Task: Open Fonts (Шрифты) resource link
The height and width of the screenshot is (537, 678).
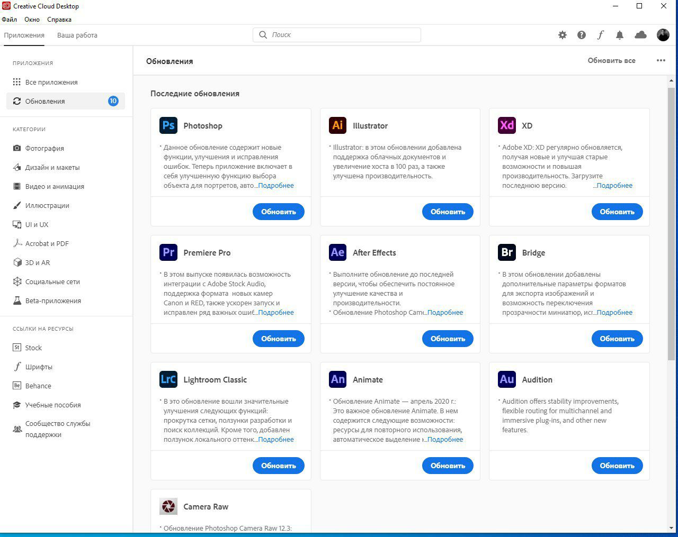Action: click(66, 367)
